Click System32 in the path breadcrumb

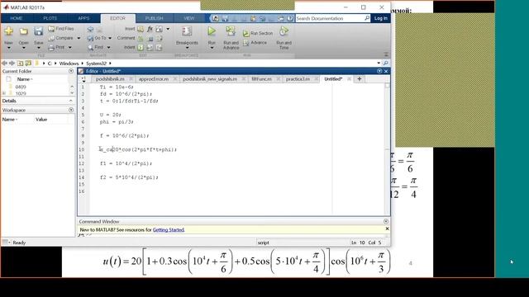click(x=96, y=64)
